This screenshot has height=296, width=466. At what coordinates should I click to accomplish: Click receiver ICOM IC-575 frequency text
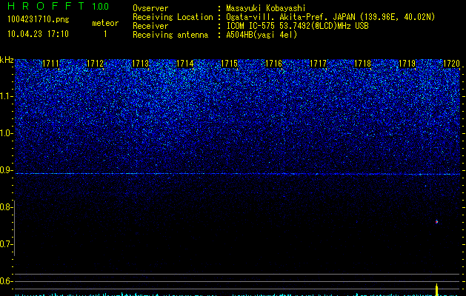click(x=297, y=26)
